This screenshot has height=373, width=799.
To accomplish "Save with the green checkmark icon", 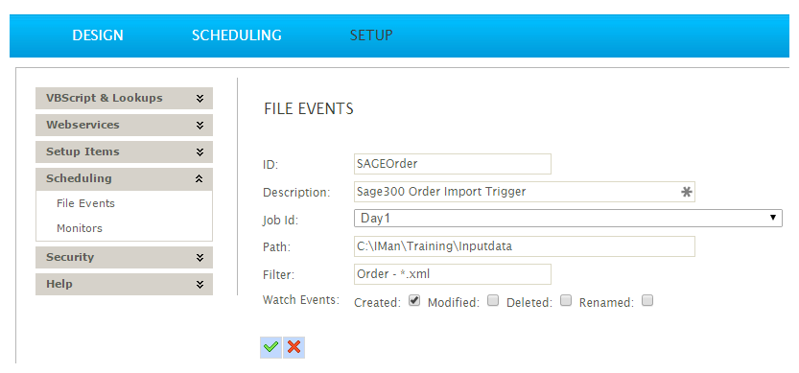I will (270, 347).
